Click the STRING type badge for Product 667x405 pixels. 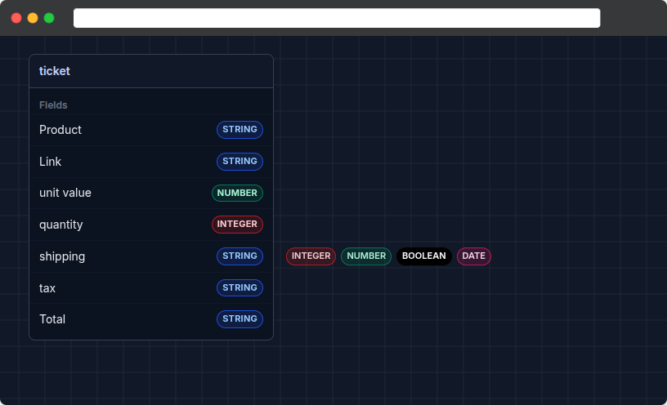click(239, 130)
